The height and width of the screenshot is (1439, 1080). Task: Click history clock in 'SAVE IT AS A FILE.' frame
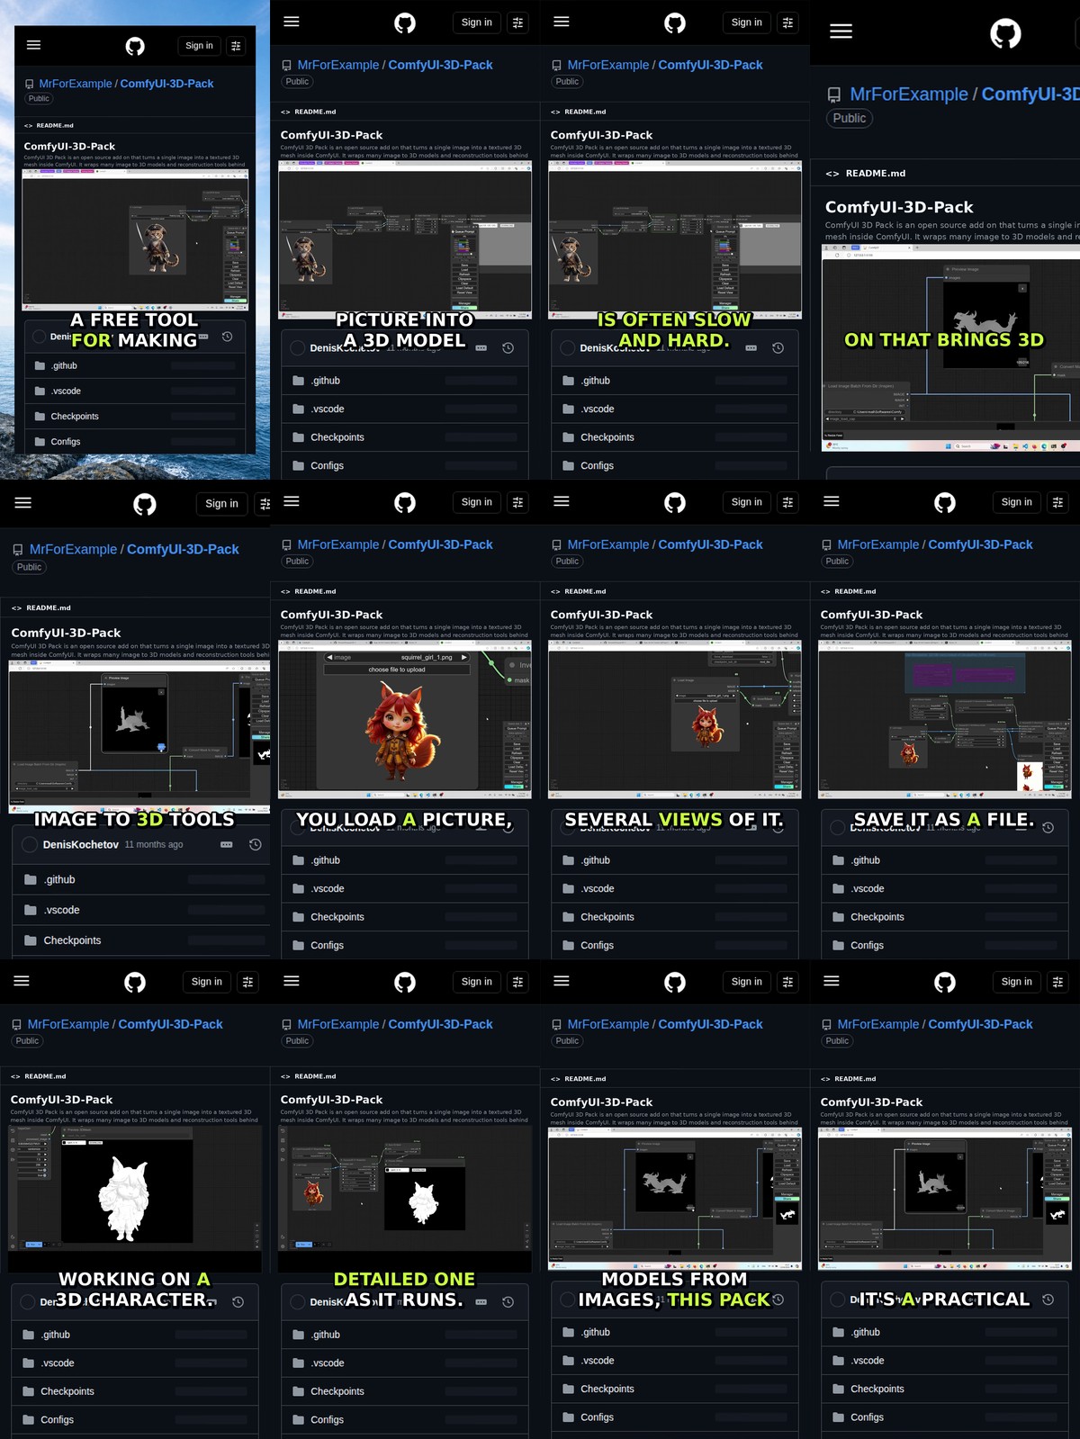[1048, 828]
